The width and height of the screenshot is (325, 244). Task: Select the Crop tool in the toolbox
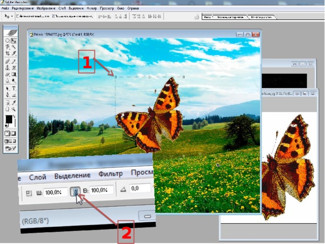click(8, 53)
